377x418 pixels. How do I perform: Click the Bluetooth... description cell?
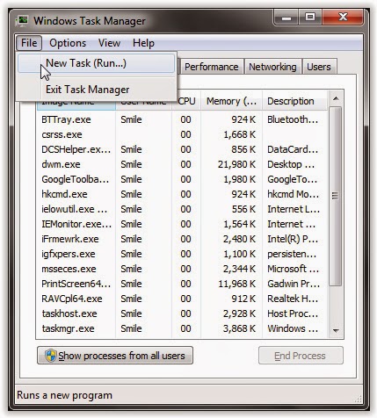tap(293, 119)
